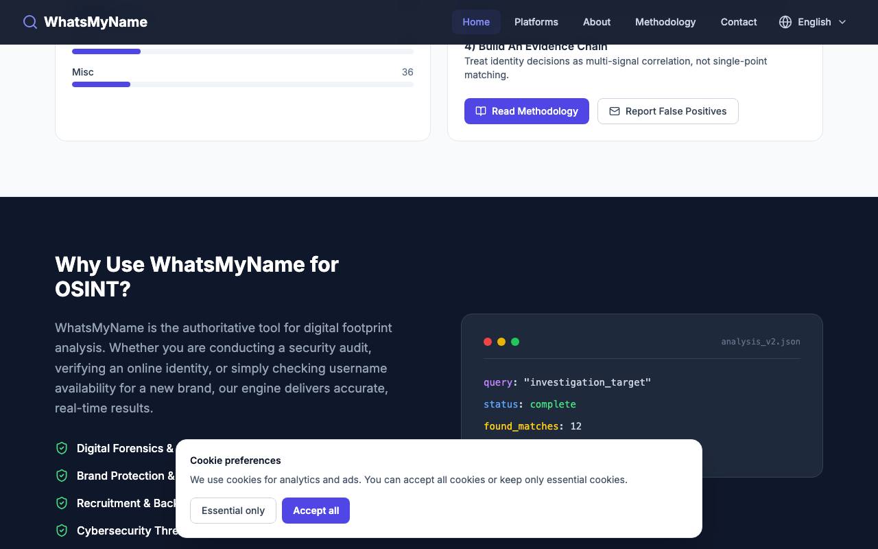Image resolution: width=878 pixels, height=549 pixels.
Task: Click the cookie analytics and ads description text
Action: coord(409,480)
